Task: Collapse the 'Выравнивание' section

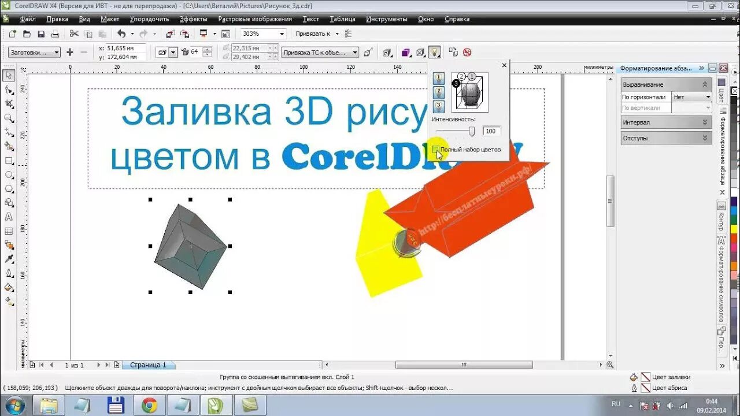Action: (x=705, y=84)
